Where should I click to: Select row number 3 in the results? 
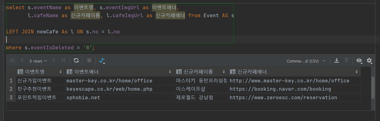[x=11, y=98]
